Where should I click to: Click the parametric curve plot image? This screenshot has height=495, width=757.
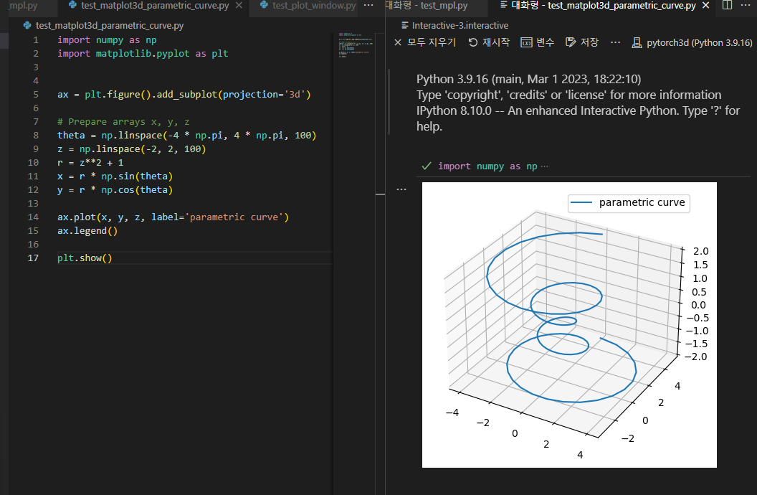[569, 324]
